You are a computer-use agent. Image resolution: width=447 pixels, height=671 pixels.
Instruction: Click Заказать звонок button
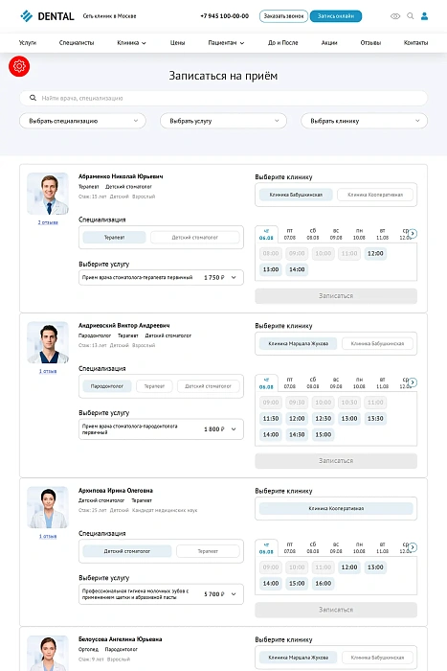pos(283,16)
